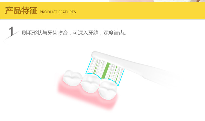
Task: Click the phrase 可深入牙缝
Action: (x=86, y=33)
